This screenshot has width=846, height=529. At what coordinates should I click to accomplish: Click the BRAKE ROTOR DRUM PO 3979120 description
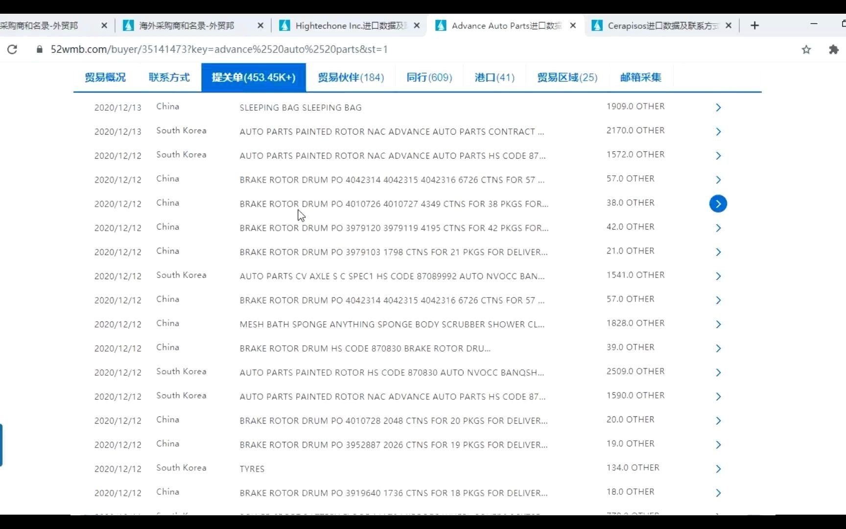[x=394, y=228]
